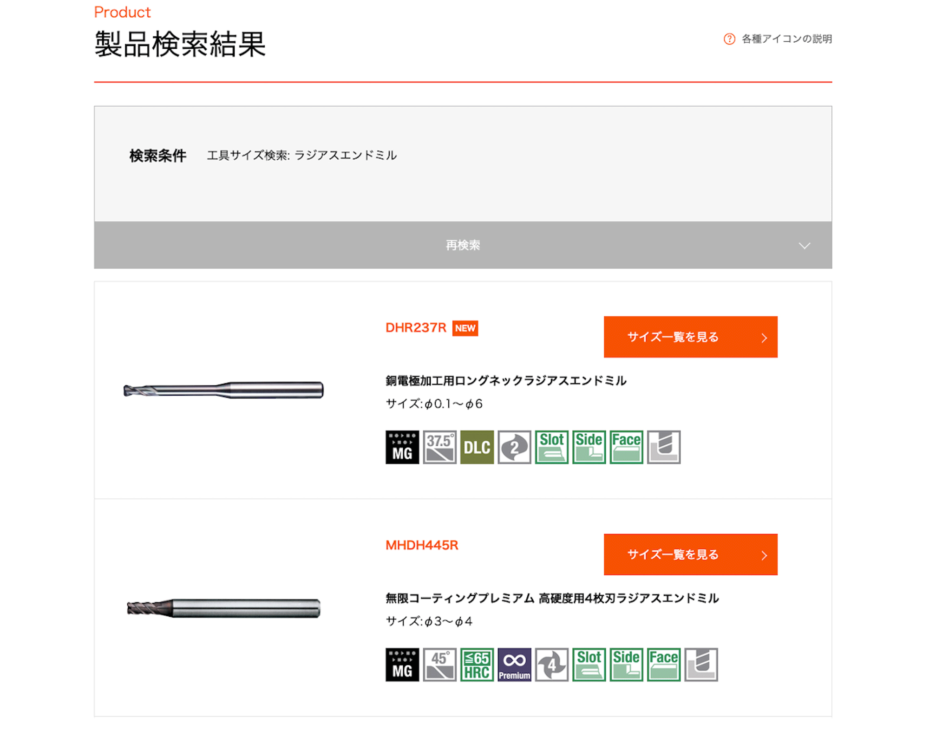This screenshot has height=743, width=929.
Task: Click the Side milling icon for MHDH445R
Action: [626, 665]
